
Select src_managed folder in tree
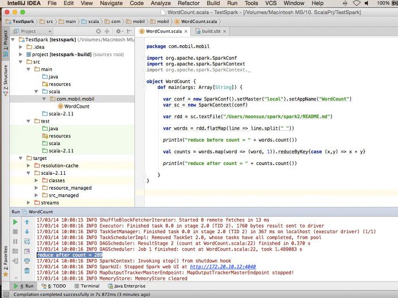point(60,195)
